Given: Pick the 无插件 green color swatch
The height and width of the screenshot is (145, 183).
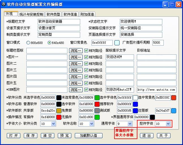Looking at the screenshot, I should 97,117.
